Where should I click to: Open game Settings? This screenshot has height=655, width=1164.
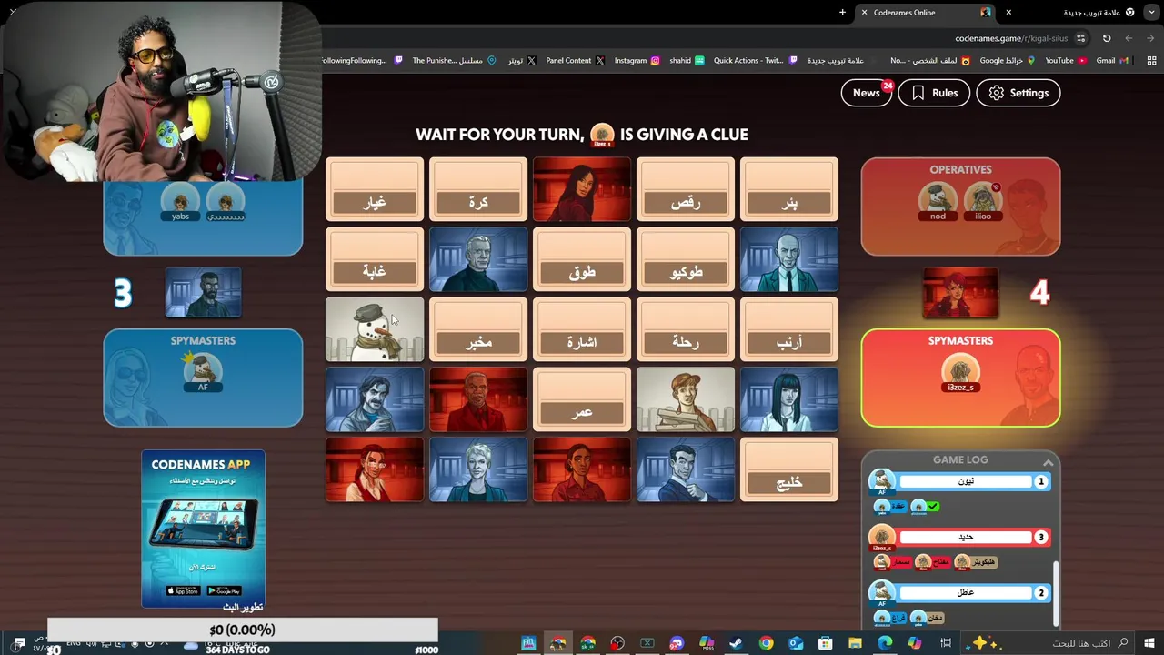pyautogui.click(x=1018, y=93)
